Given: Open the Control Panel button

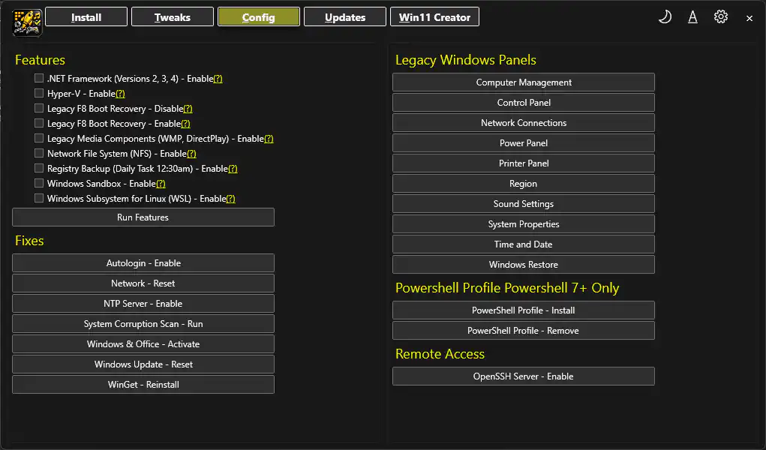Looking at the screenshot, I should (524, 103).
